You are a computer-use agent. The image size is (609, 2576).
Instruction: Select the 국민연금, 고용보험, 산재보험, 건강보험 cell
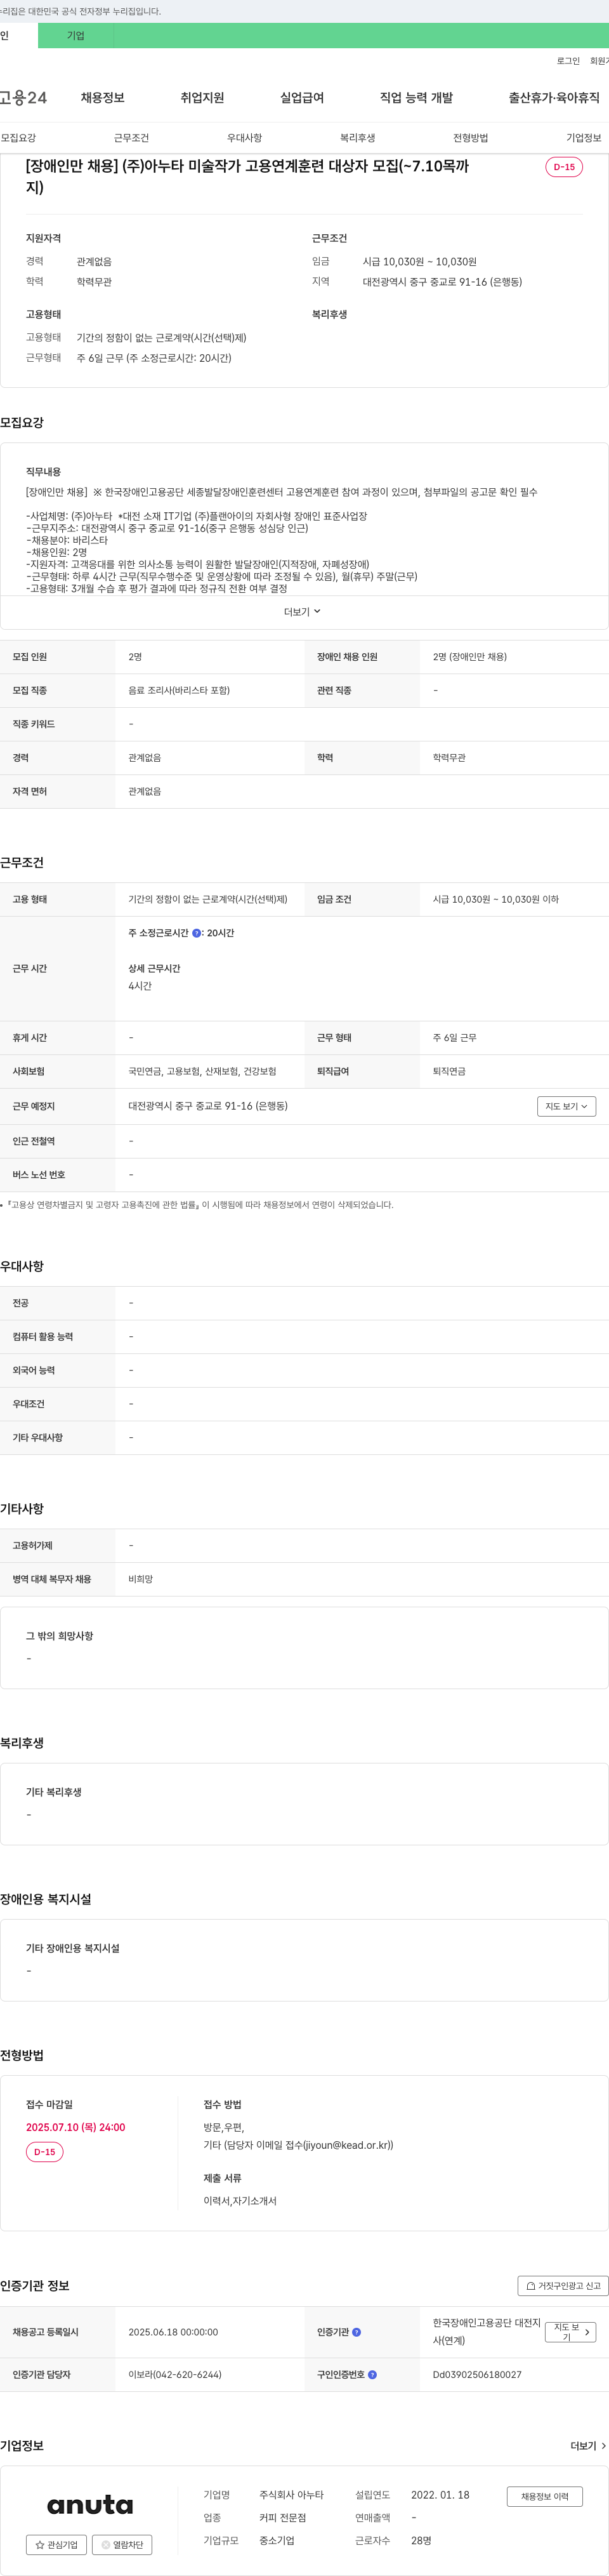(x=202, y=1072)
